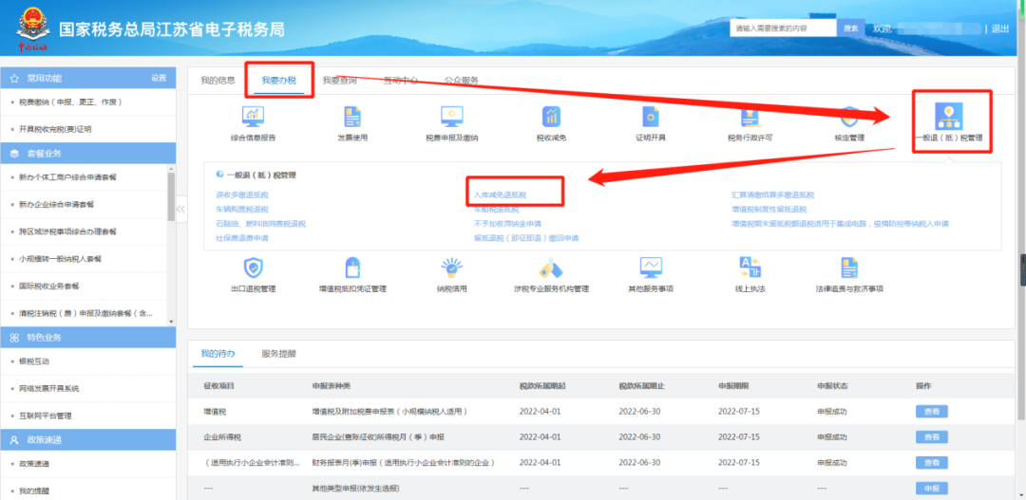Open 入库减免退抵税 link
Screen dimensions: 1026x500
tap(500, 194)
